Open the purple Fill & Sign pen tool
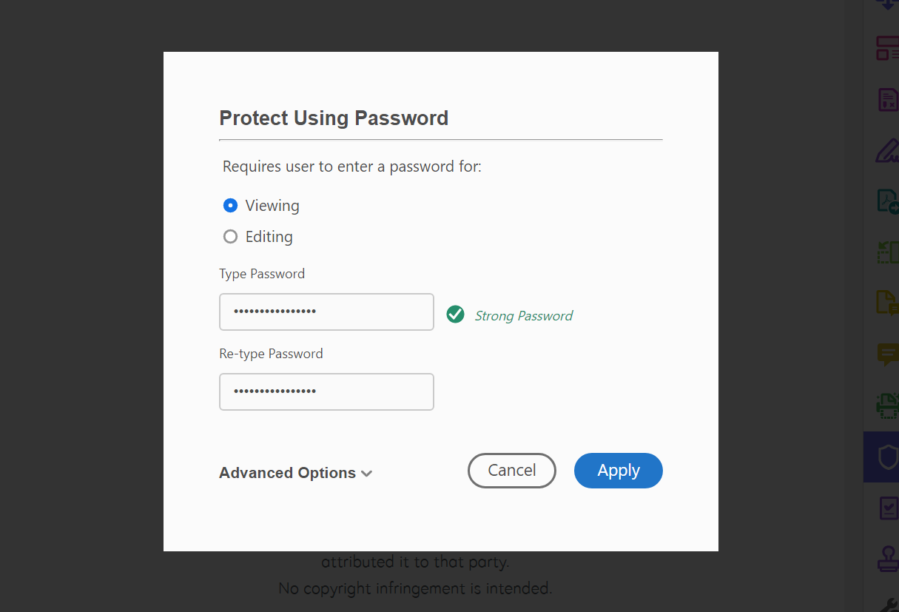Screen dimensions: 899x612 (887, 150)
